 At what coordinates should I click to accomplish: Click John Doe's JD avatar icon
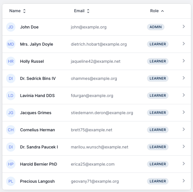coord(11,27)
